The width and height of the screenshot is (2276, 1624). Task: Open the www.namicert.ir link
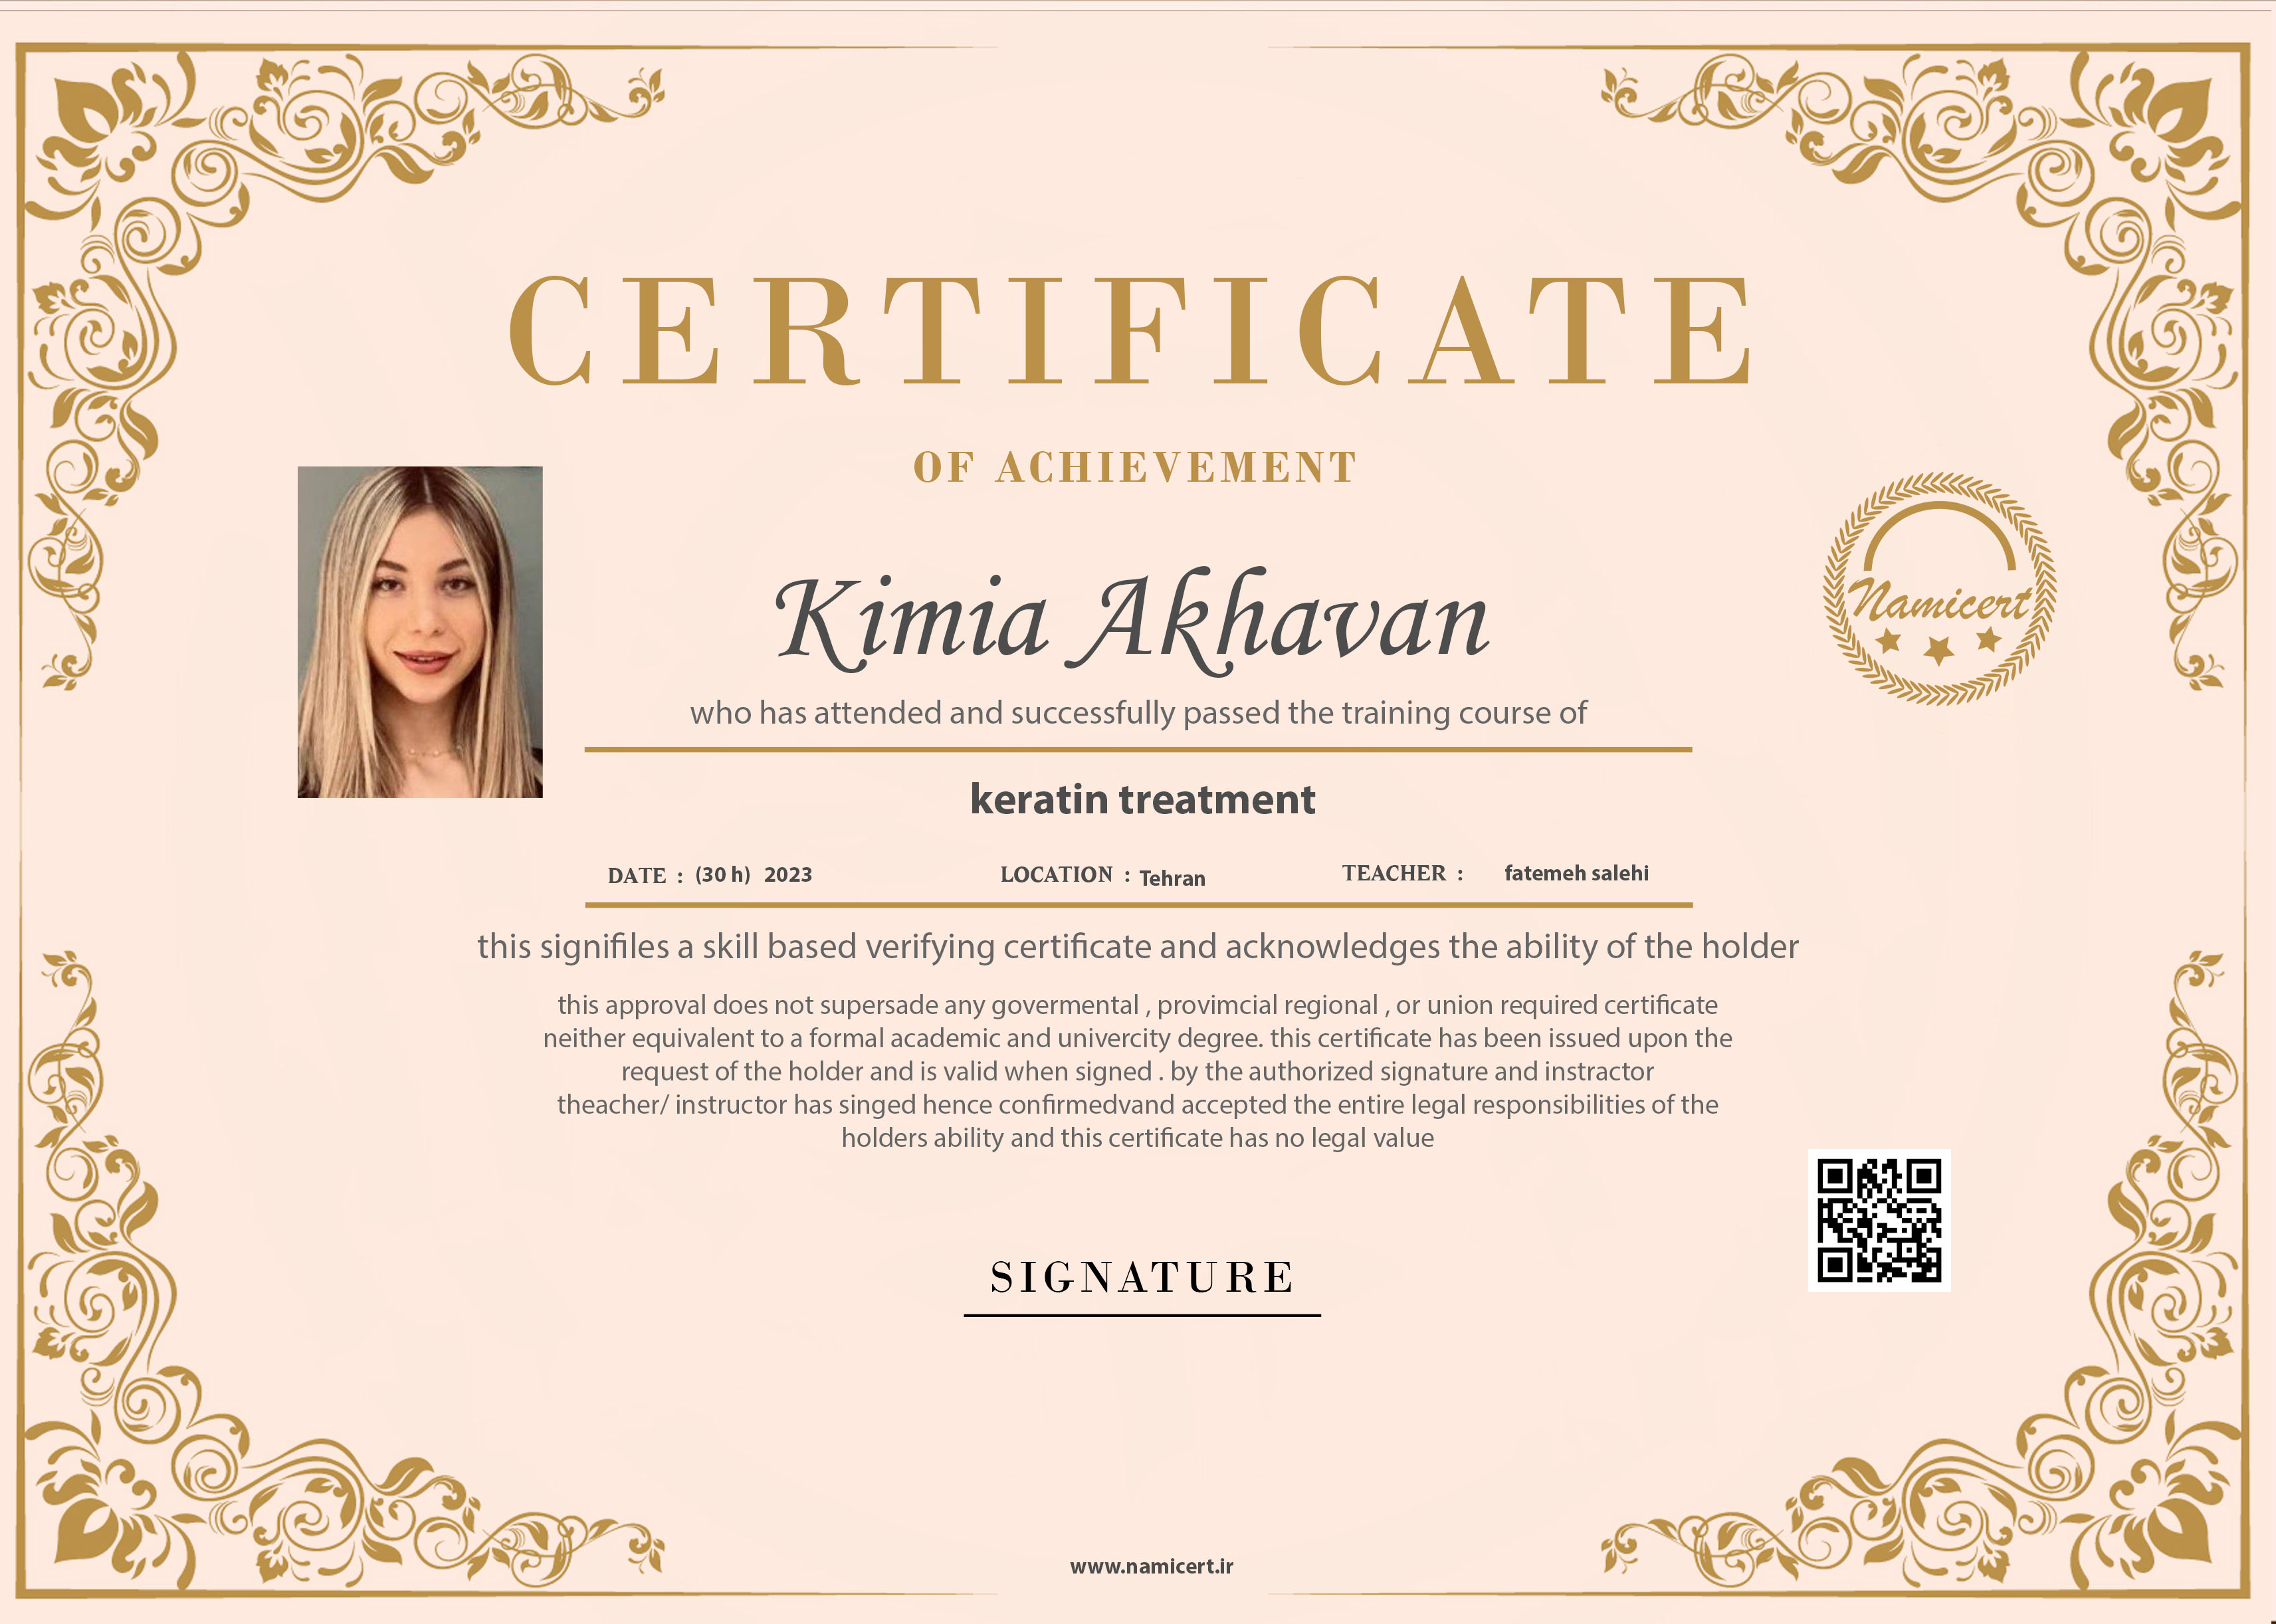point(1151,1566)
